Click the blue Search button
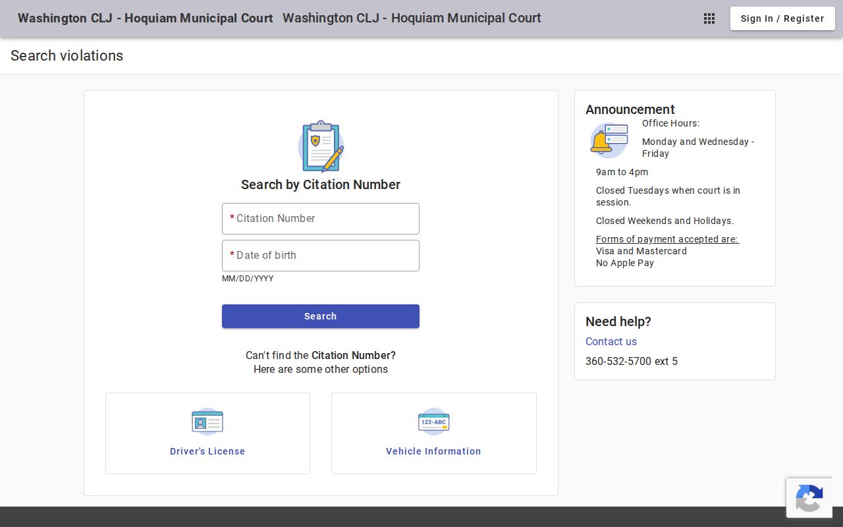843x527 pixels. (x=321, y=316)
